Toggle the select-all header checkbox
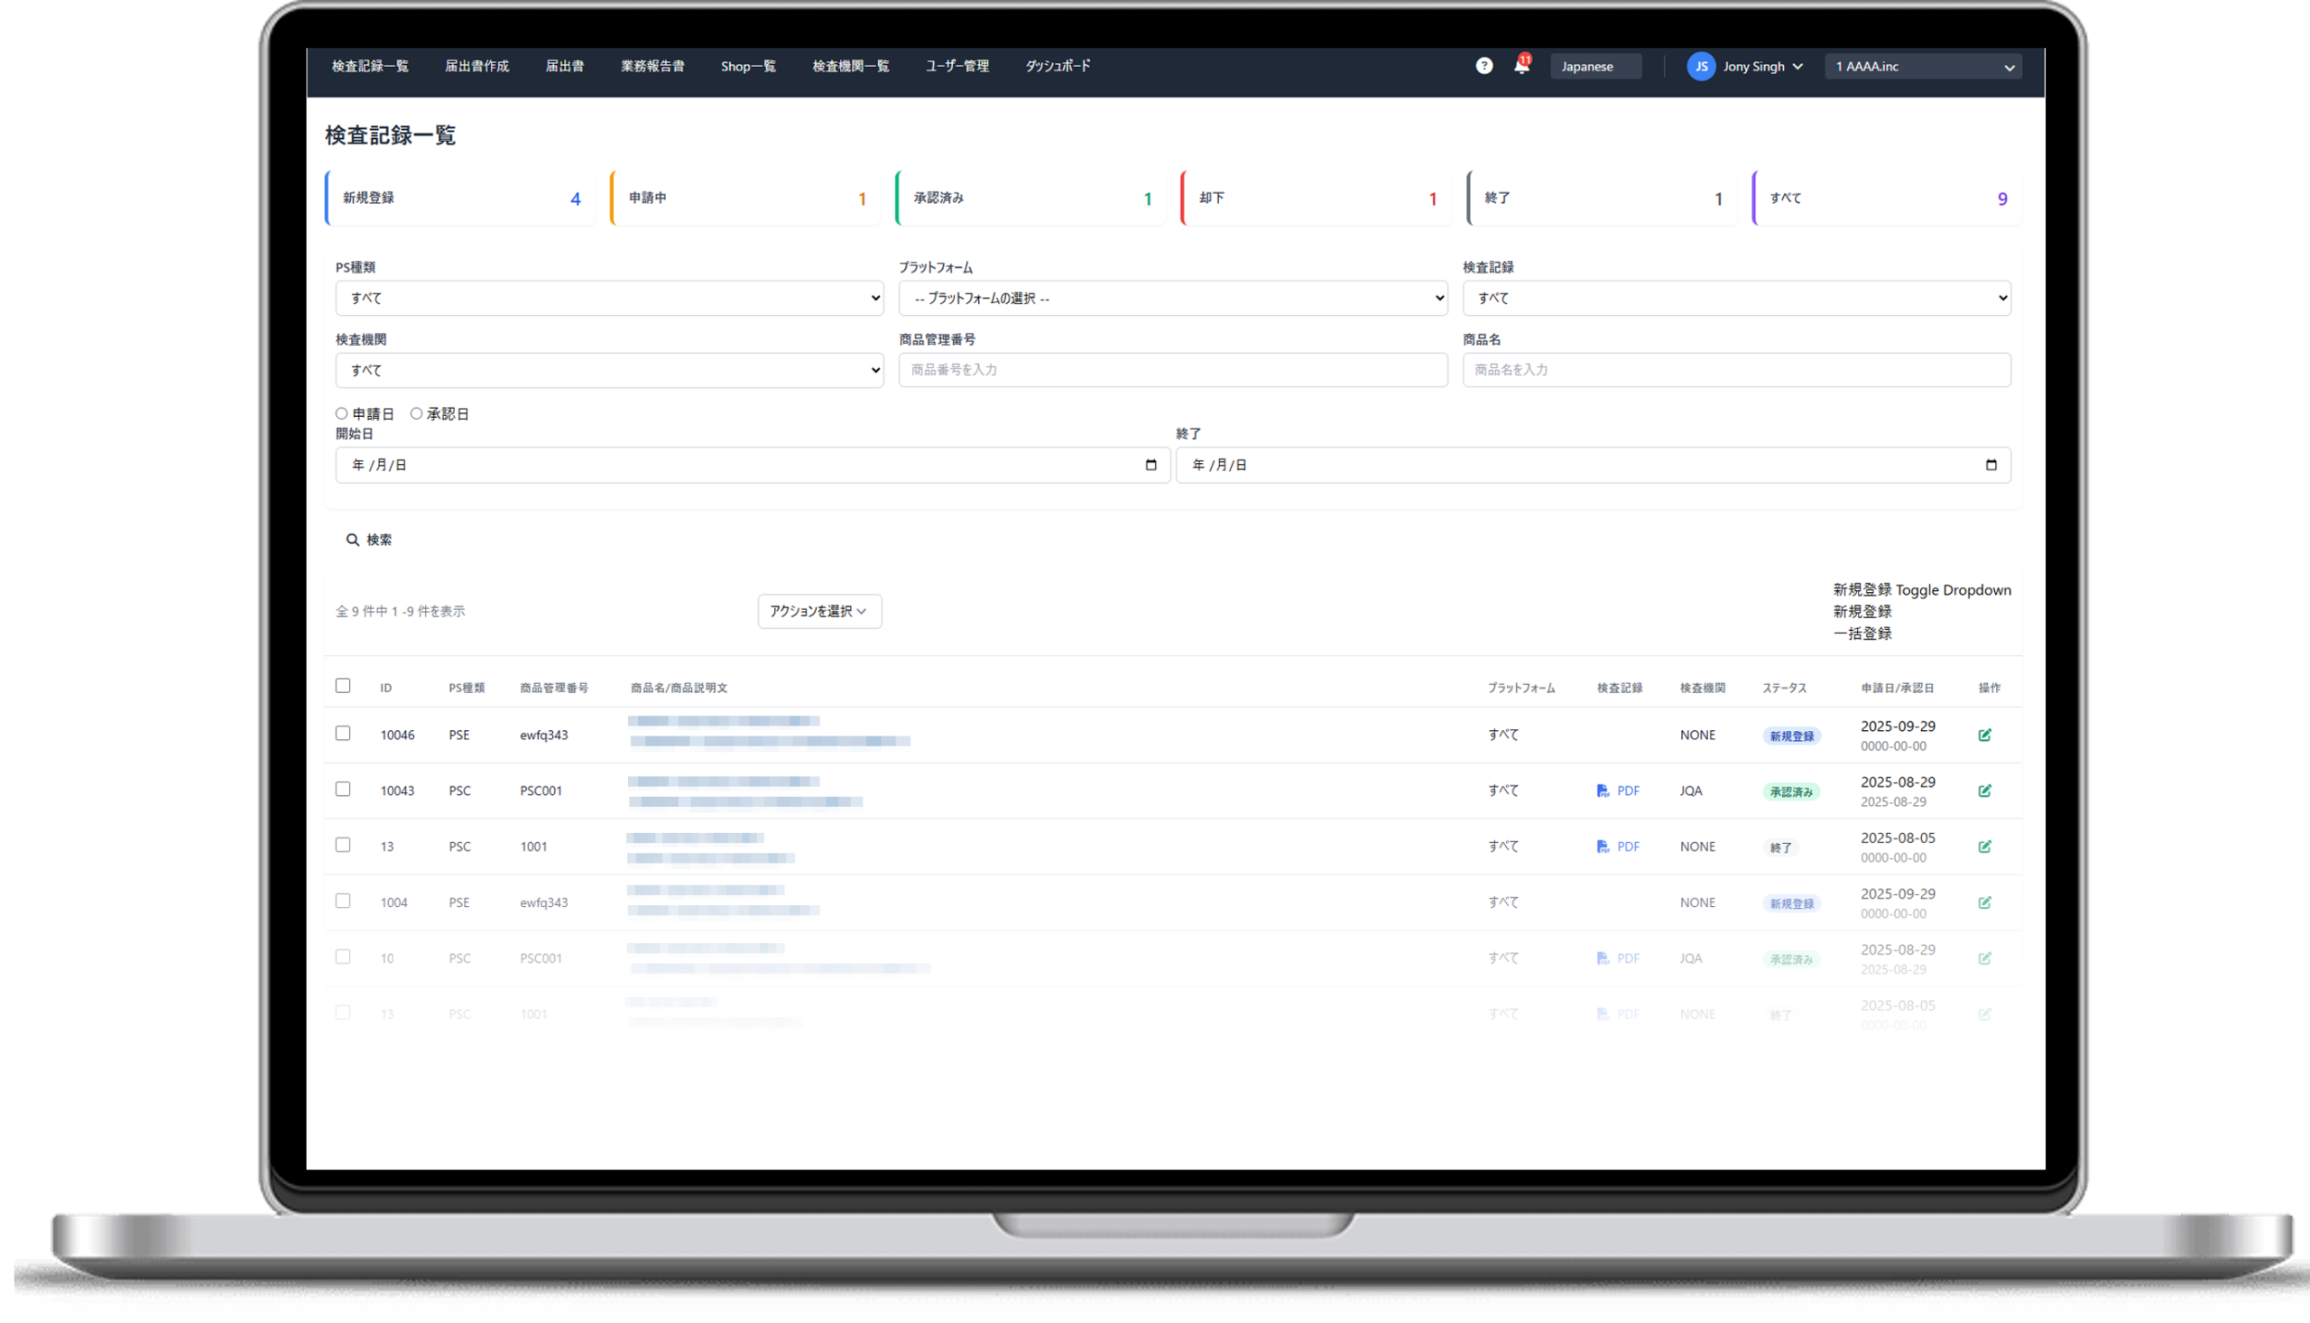The width and height of the screenshot is (2310, 1323). point(343,686)
